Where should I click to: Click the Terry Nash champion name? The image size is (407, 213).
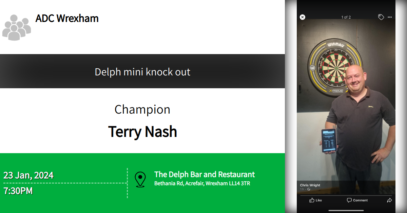coord(142,132)
